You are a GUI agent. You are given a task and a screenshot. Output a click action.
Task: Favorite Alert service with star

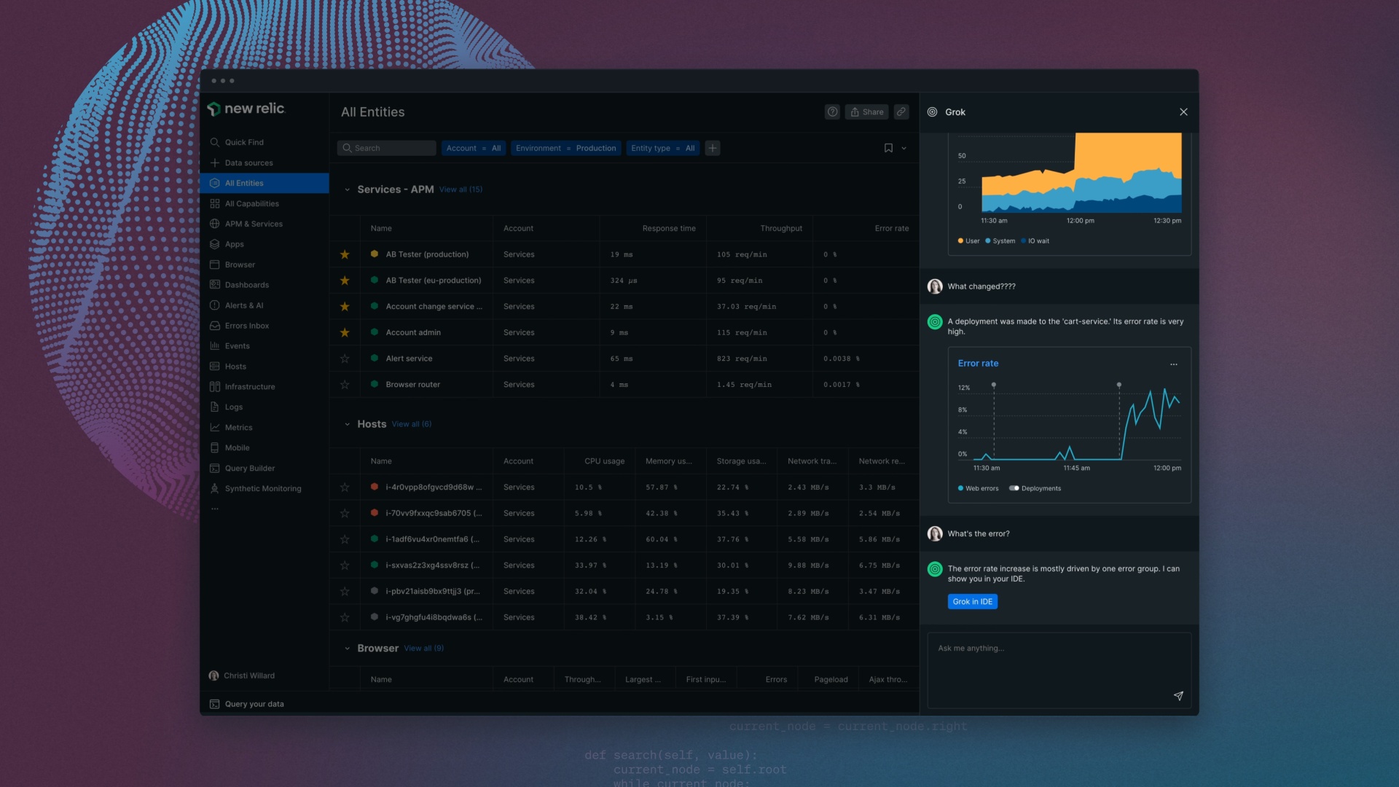pos(345,359)
